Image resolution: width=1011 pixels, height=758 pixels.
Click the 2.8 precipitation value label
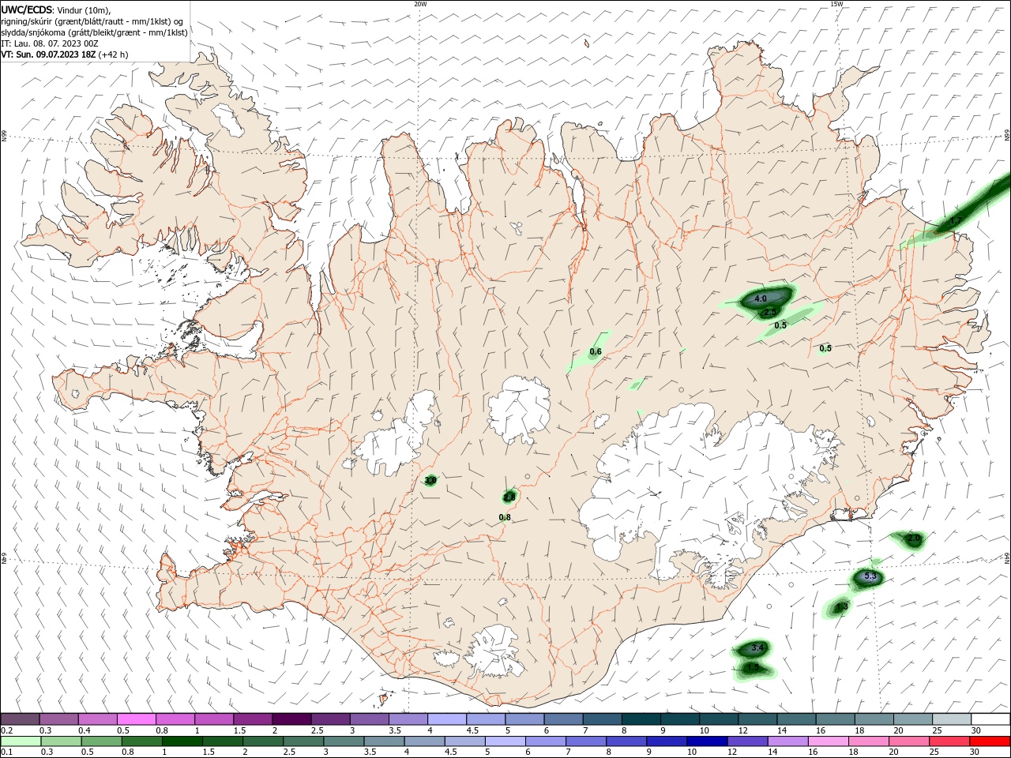point(509,497)
